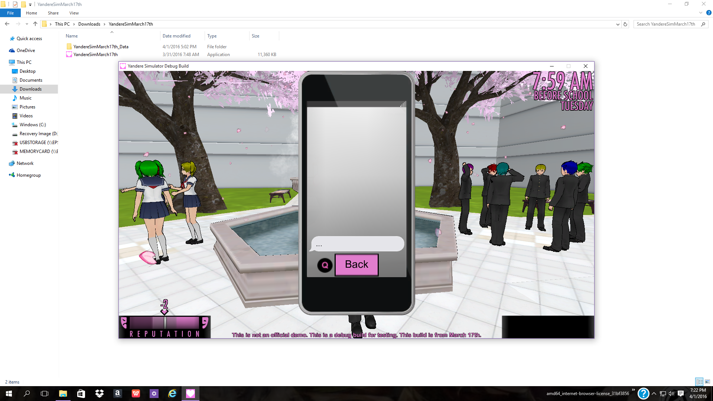Refresh the current folder
Viewport: 713px width, 401px height.
(625, 24)
